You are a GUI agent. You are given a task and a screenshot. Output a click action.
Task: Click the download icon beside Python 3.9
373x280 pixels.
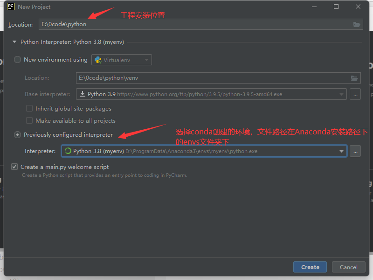coord(83,94)
